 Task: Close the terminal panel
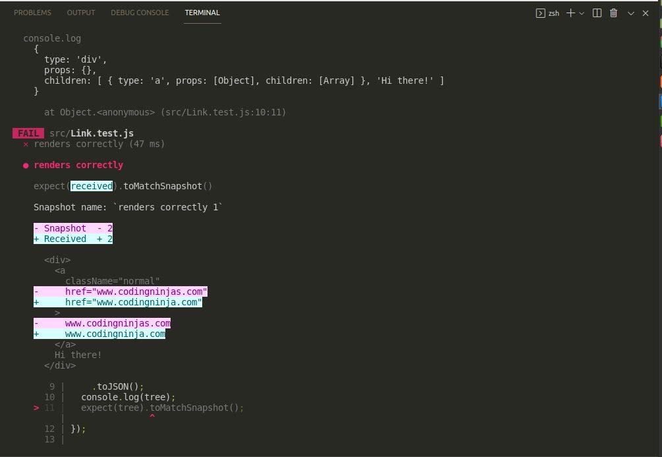646,13
